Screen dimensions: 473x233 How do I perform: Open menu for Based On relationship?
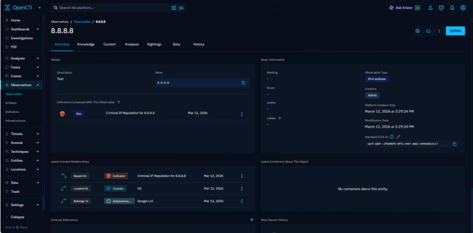[242, 176]
